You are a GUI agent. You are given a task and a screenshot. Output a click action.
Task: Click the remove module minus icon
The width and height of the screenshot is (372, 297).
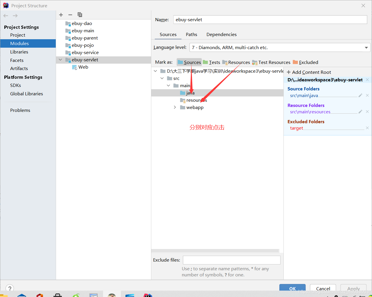(x=70, y=15)
